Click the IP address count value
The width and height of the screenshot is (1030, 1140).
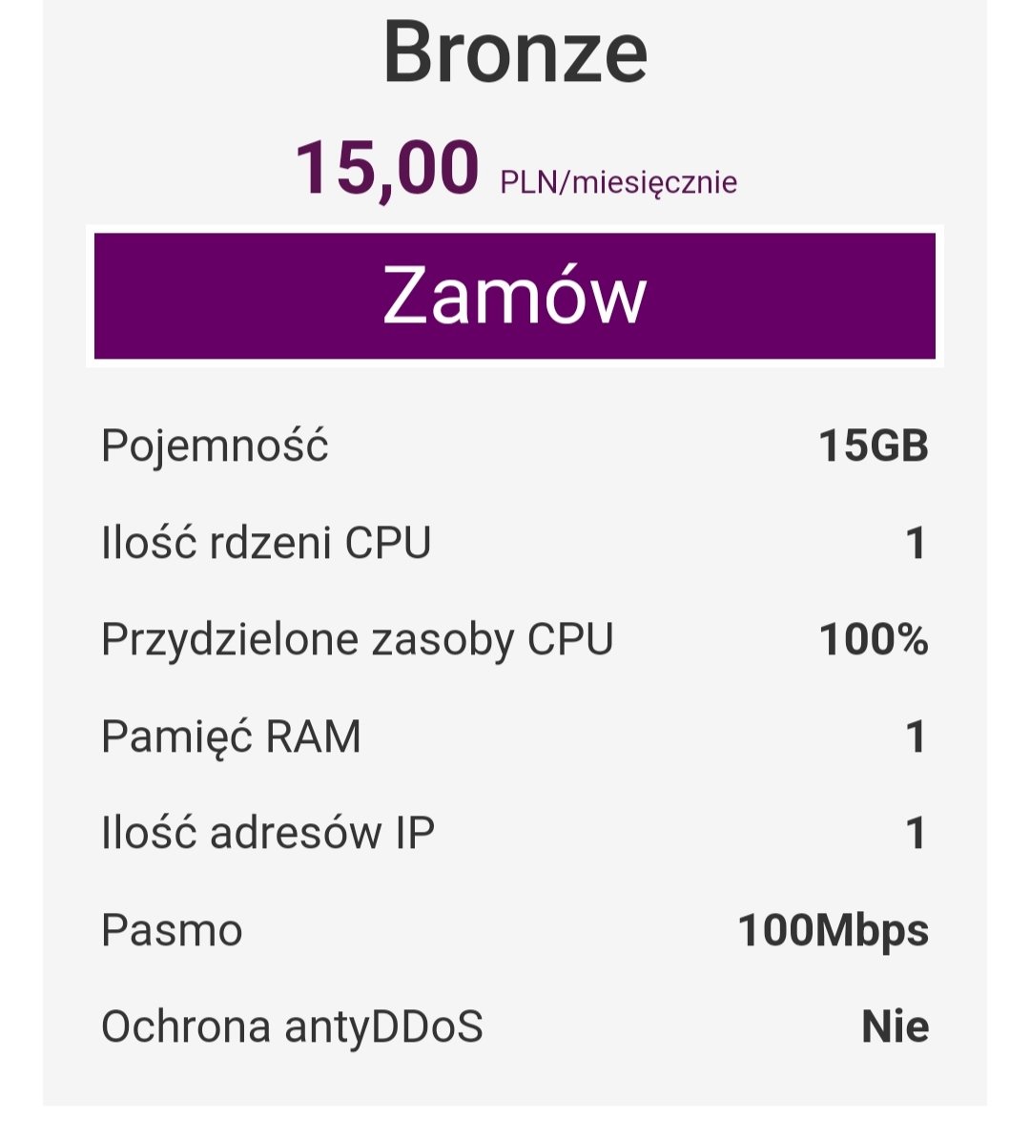click(x=915, y=833)
